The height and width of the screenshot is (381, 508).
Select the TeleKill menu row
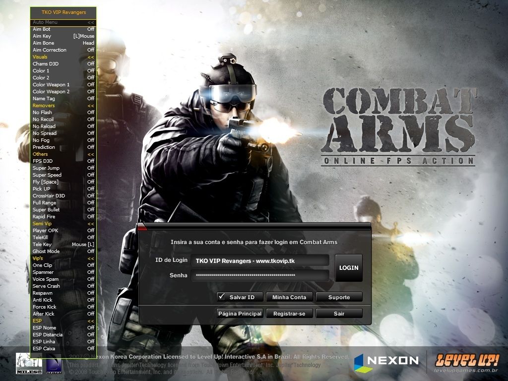(x=63, y=238)
